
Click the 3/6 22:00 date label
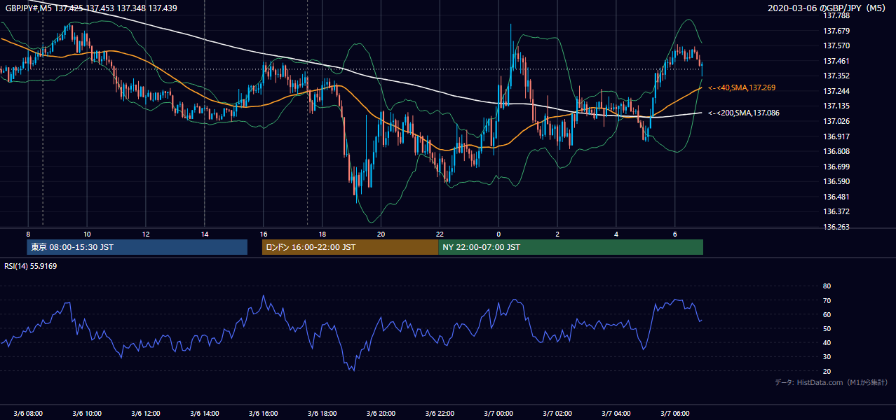coord(440,413)
